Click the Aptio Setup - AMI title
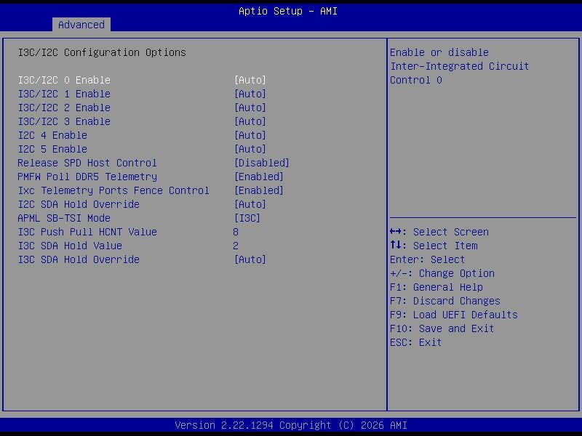The height and width of the screenshot is (436, 582). (288, 11)
